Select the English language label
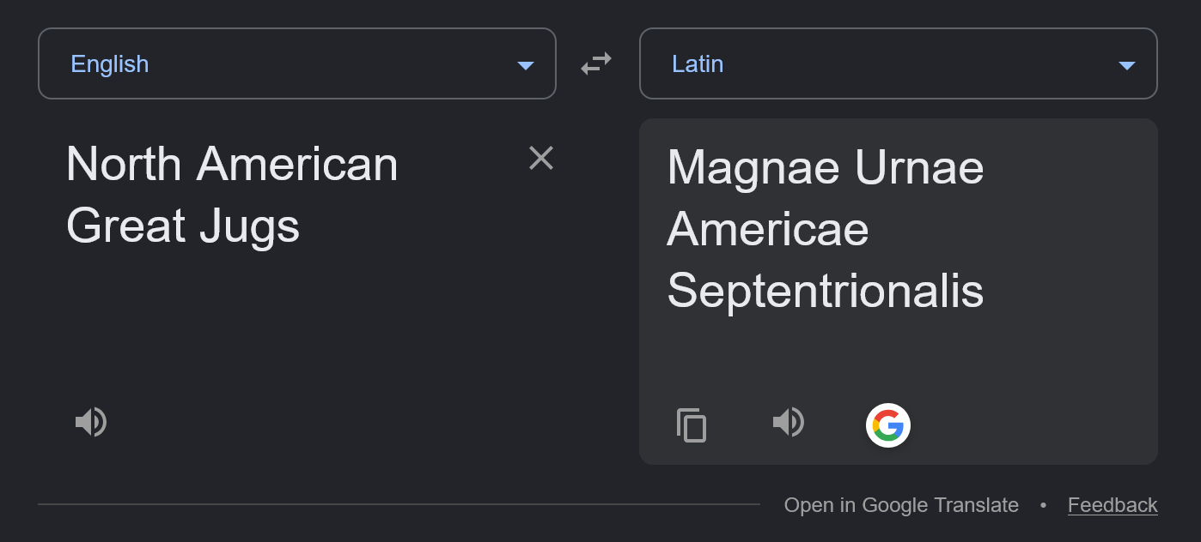The width and height of the screenshot is (1201, 542). [110, 64]
